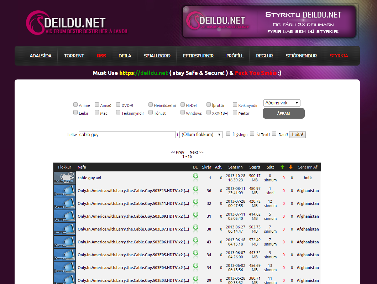The image size is (377, 284).
Task: Enable the Anime category checkbox
Action: pyautogui.click(x=75, y=105)
